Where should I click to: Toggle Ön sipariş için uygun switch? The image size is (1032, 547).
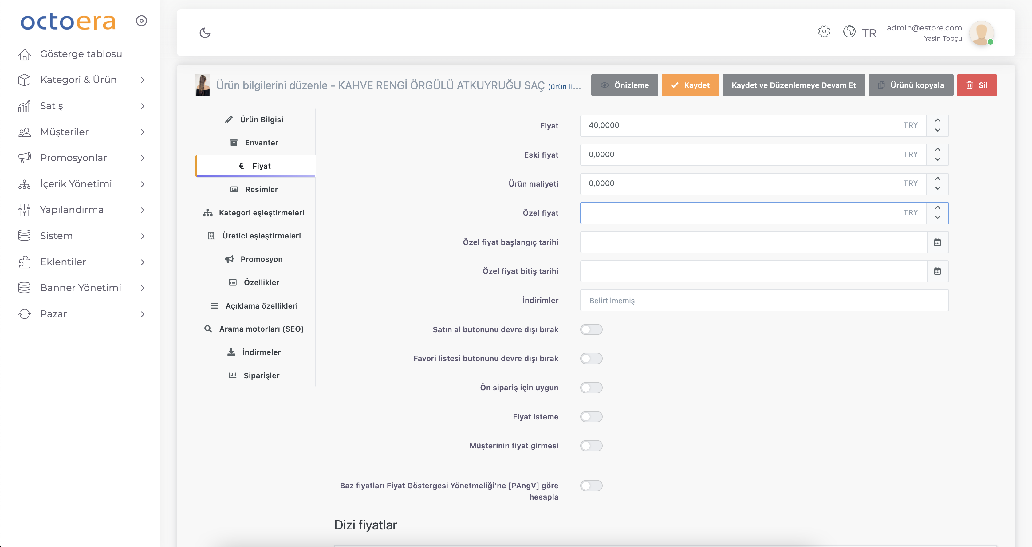click(591, 388)
